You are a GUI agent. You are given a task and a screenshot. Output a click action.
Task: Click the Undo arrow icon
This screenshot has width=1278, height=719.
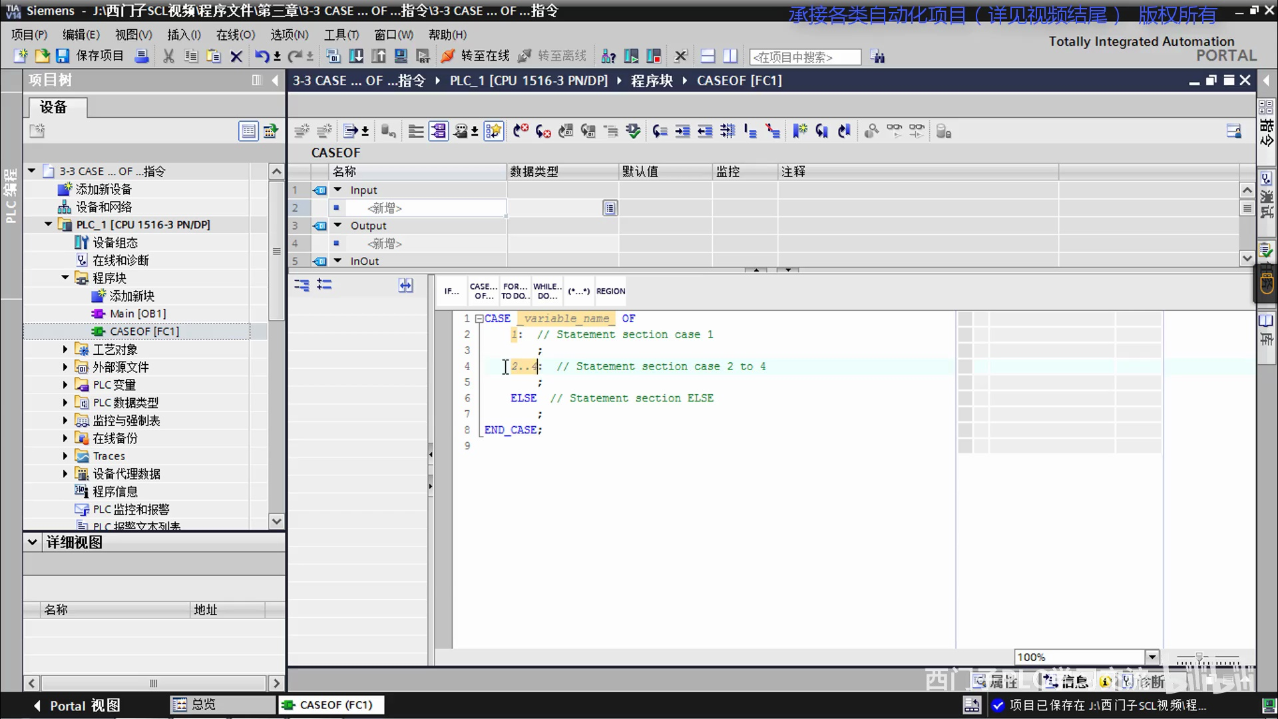pyautogui.click(x=261, y=57)
